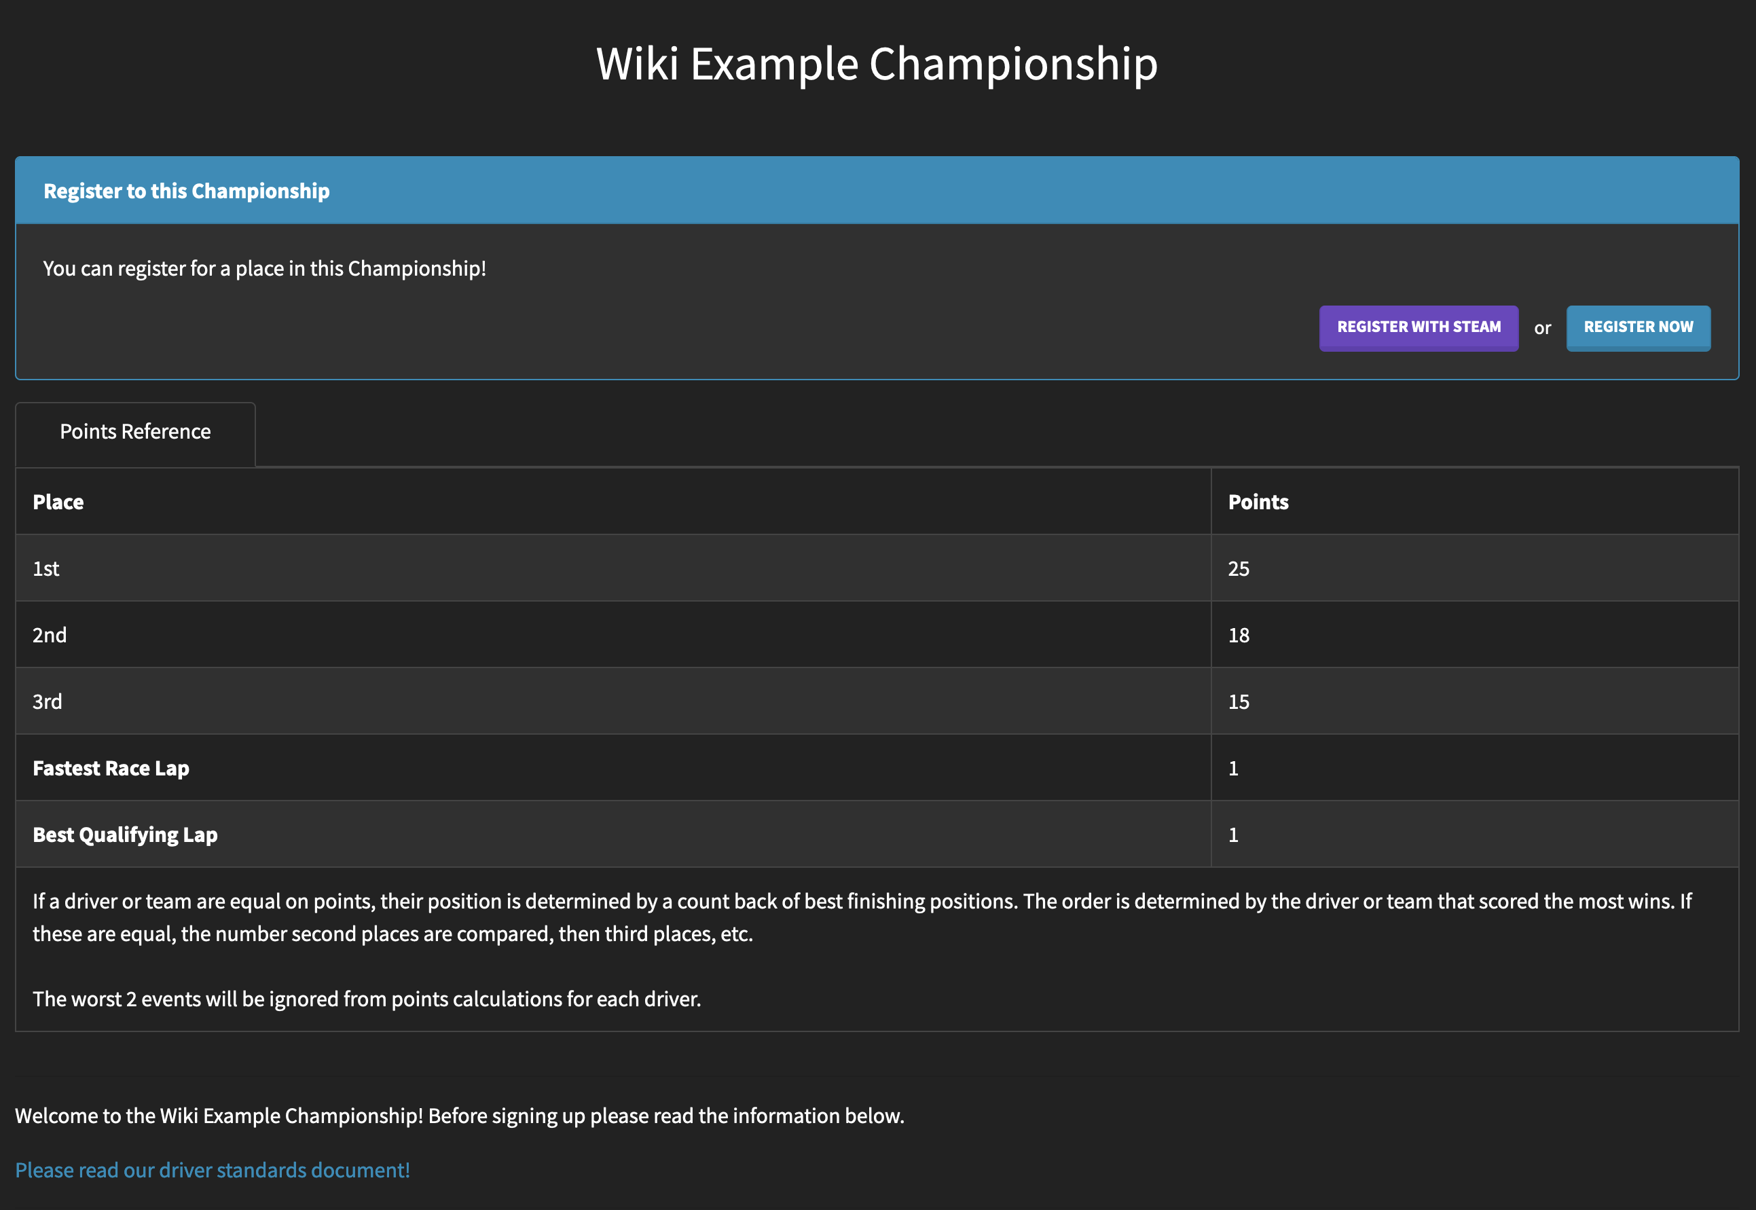Click the tie-break count back rules paragraph
Image resolution: width=1756 pixels, height=1210 pixels.
tap(861, 917)
